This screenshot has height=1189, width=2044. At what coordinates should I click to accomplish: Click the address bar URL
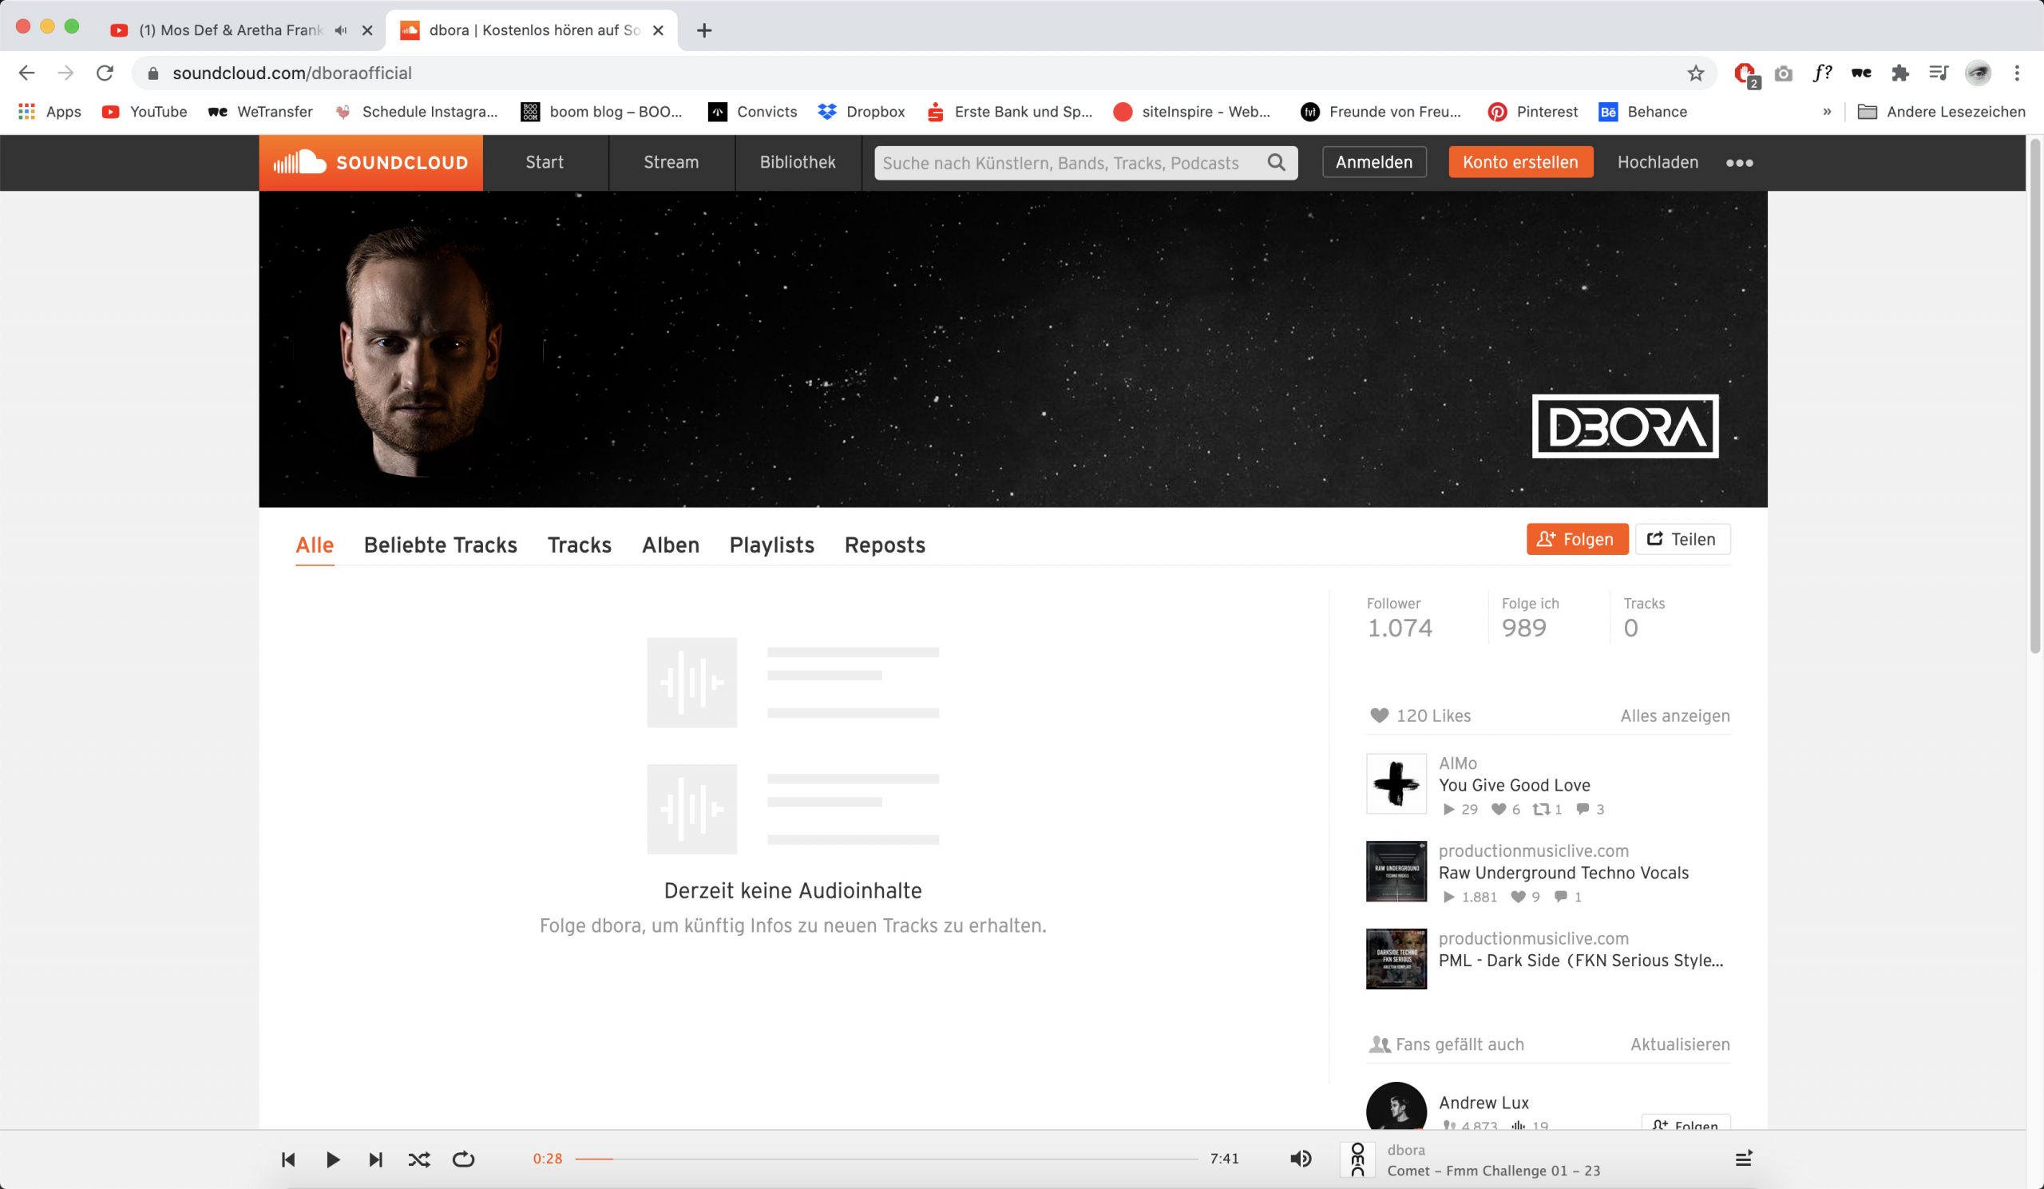click(292, 73)
